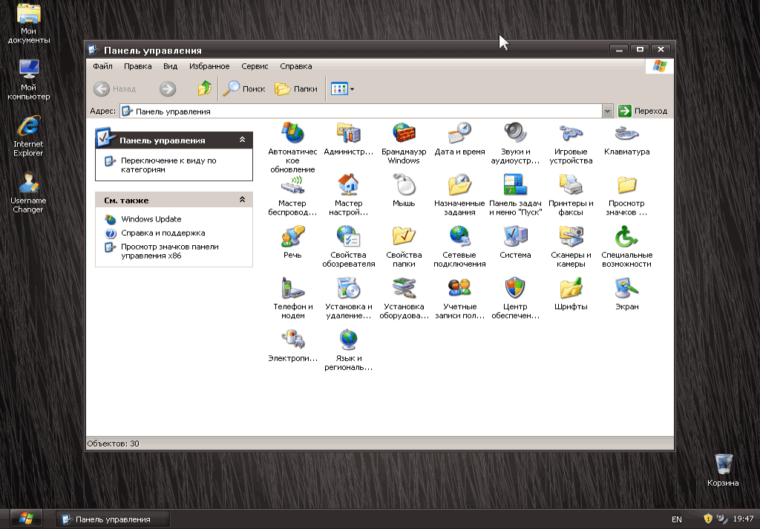Image resolution: width=760 pixels, height=529 pixels.
Task: Open the Файл menu
Action: pyautogui.click(x=102, y=66)
